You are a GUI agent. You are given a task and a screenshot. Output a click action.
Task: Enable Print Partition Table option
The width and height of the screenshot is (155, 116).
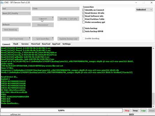point(84,19)
